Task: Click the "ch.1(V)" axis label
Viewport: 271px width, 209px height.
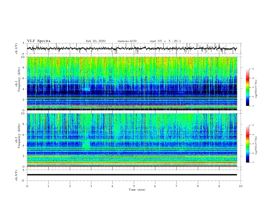Action: 16,48
